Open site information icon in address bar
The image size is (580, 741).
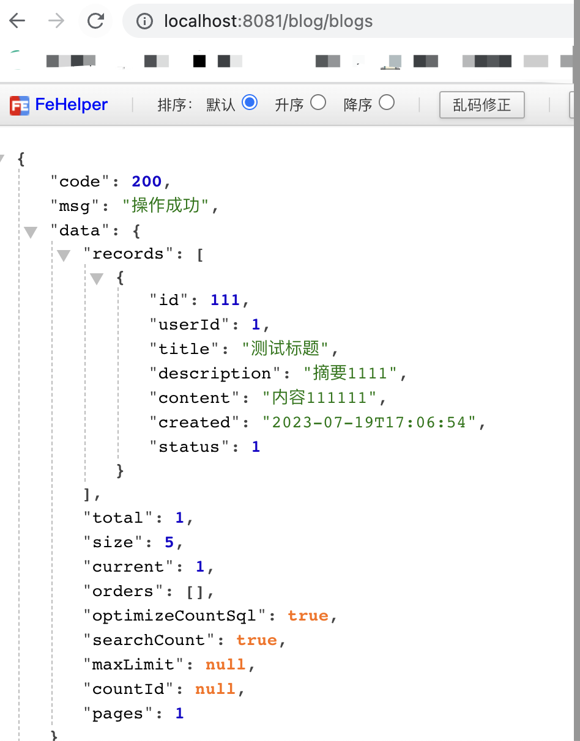pos(144,22)
